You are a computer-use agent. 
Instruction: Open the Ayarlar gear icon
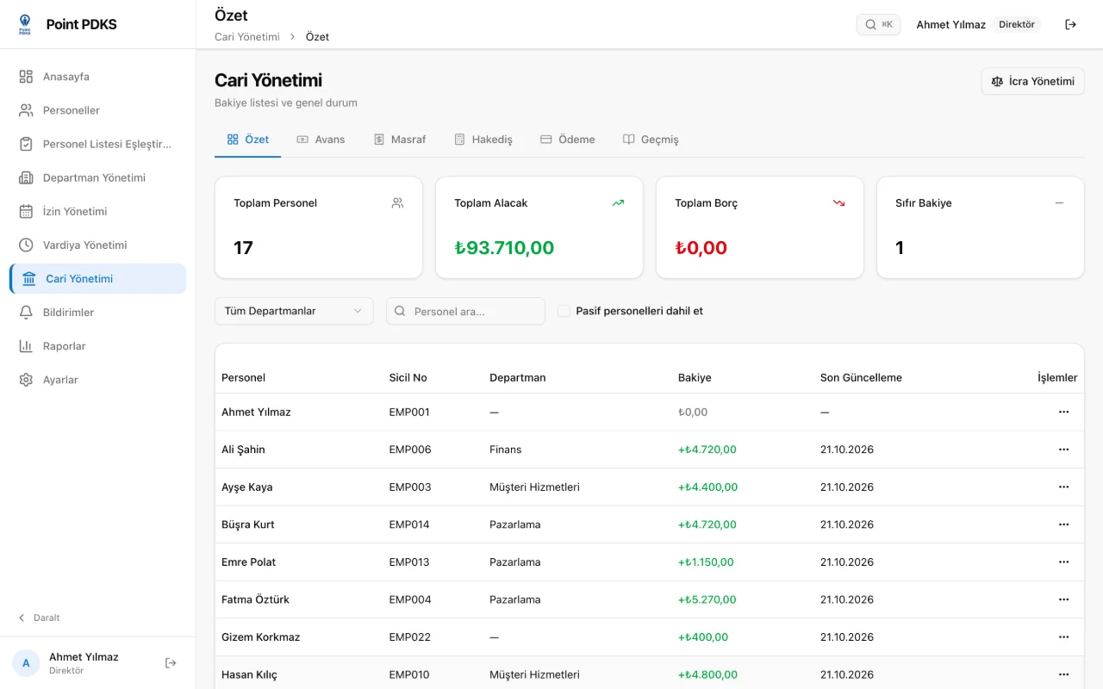(26, 379)
